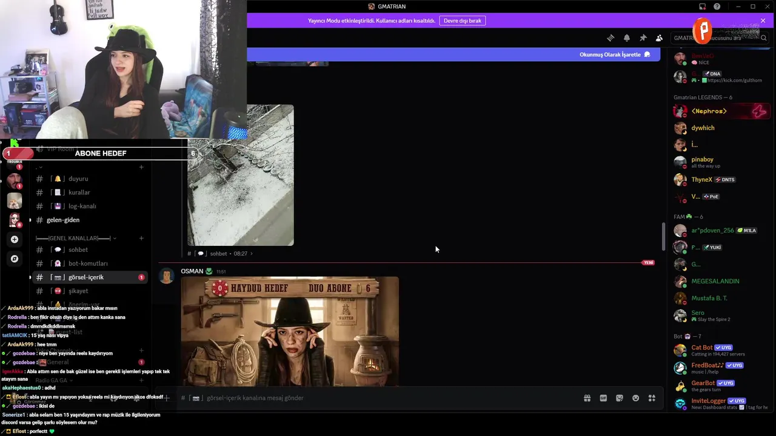The width and height of the screenshot is (776, 436).
Task: Open ThyneX member in list
Action: 721,180
